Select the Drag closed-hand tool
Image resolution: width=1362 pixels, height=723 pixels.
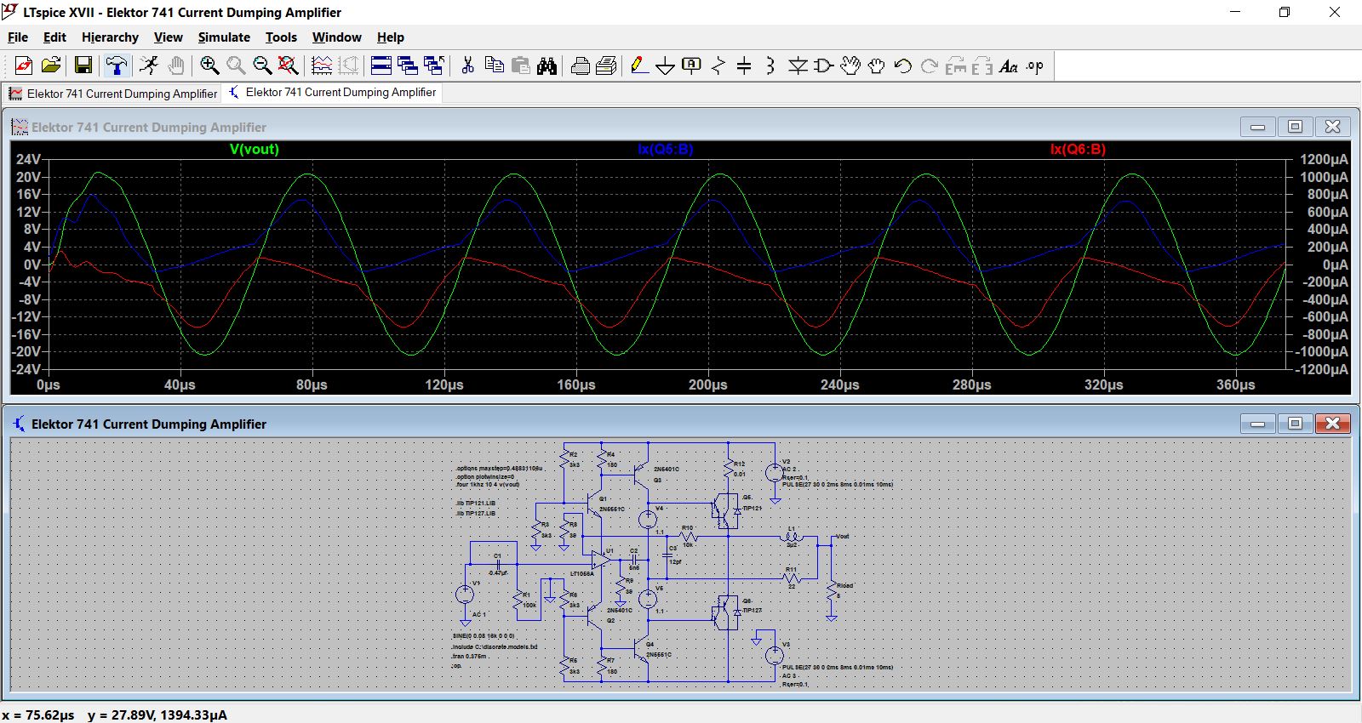tap(876, 65)
